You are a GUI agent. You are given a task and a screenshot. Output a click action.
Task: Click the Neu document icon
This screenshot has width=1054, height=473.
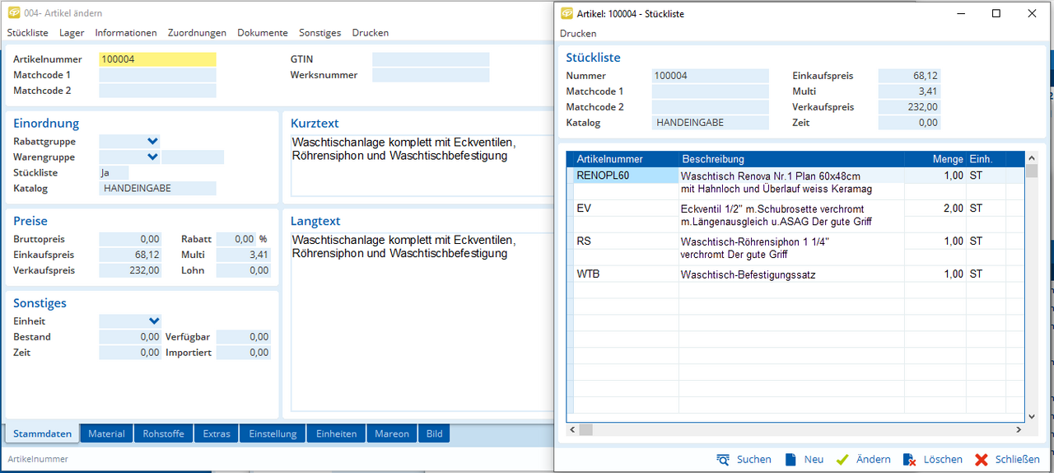pyautogui.click(x=790, y=460)
